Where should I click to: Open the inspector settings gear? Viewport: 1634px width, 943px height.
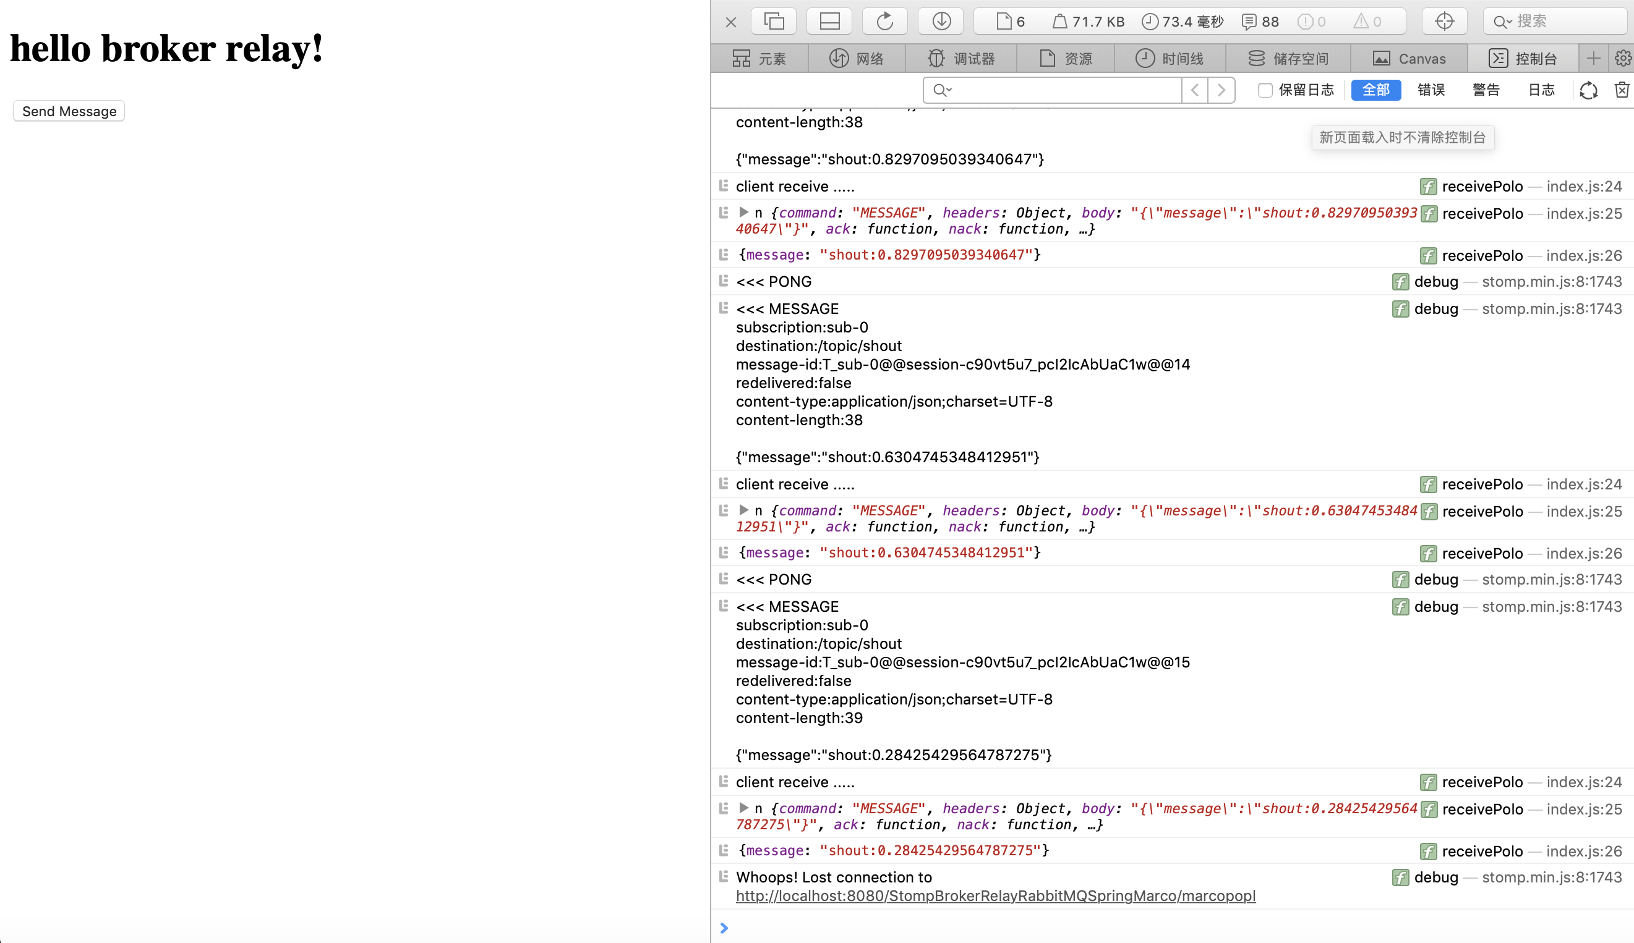[x=1622, y=59]
